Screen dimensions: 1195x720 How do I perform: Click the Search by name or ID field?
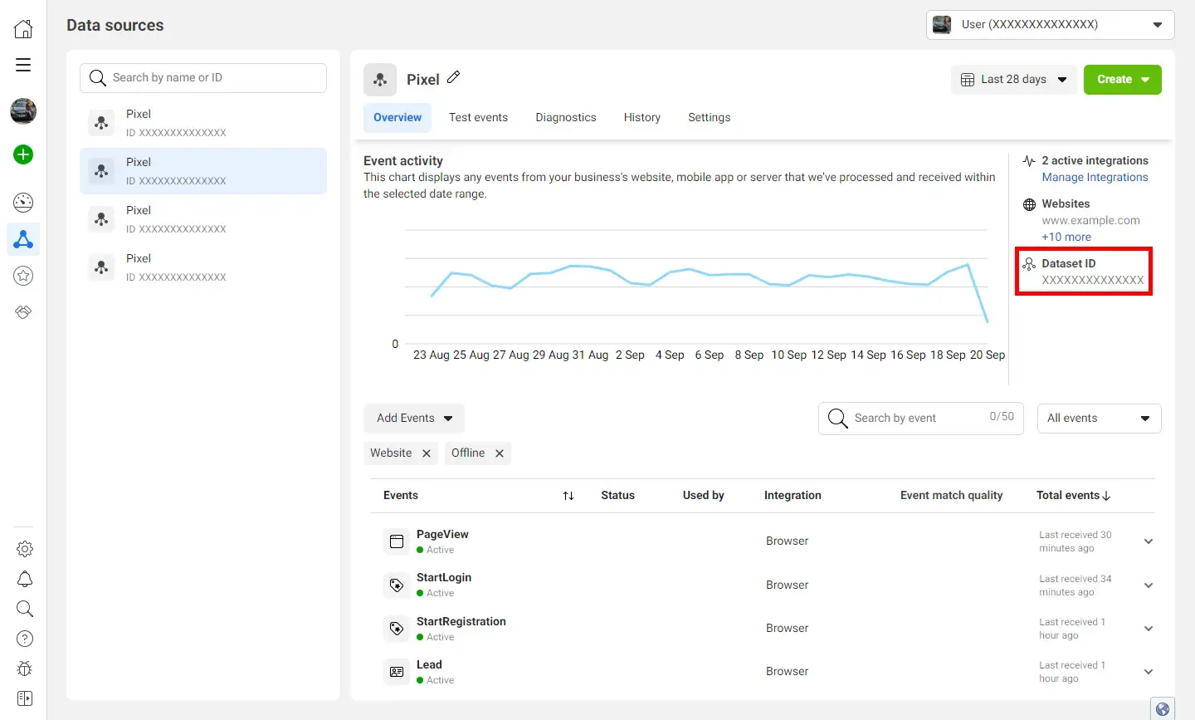click(203, 78)
